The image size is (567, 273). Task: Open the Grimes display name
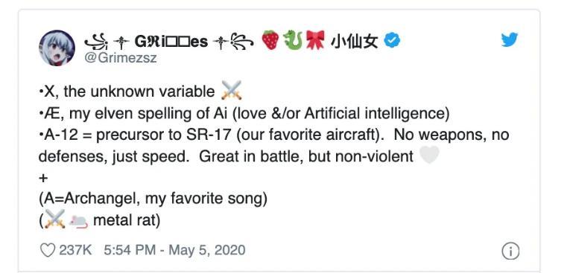170,42
